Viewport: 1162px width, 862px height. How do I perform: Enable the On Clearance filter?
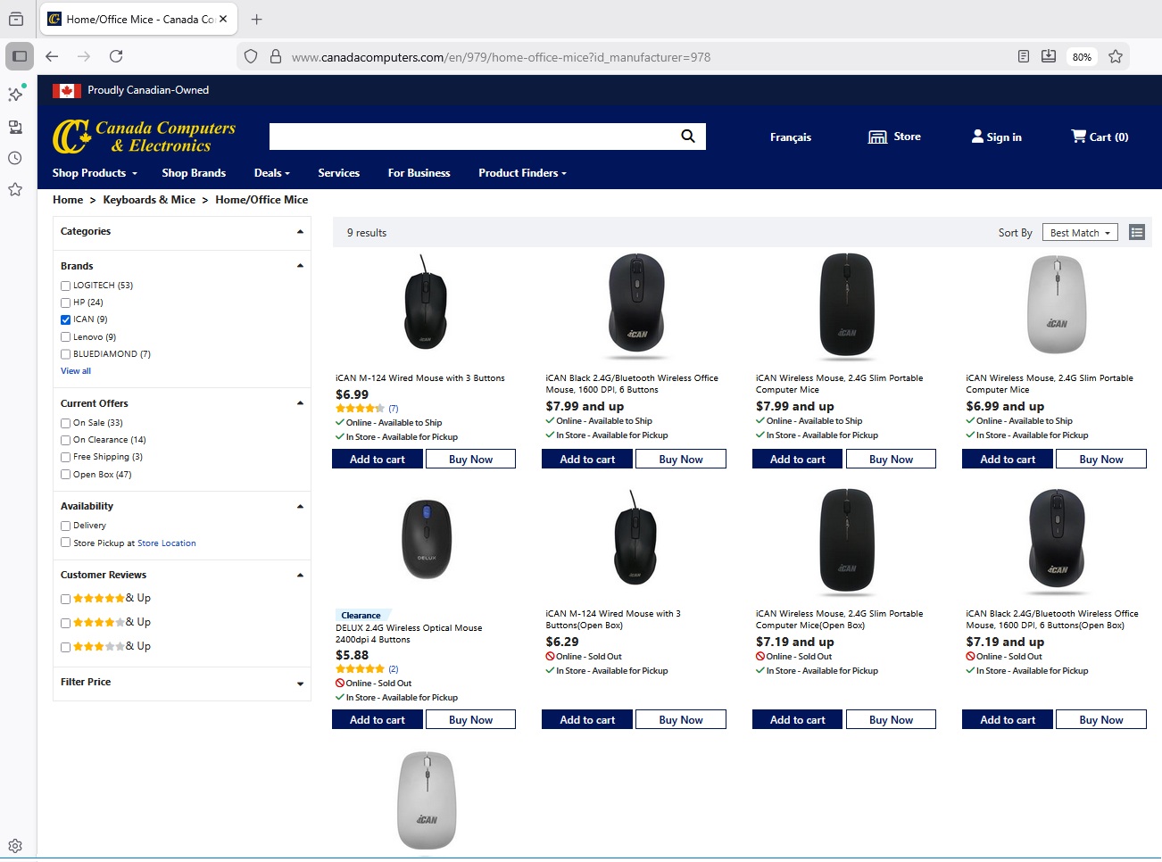65,440
